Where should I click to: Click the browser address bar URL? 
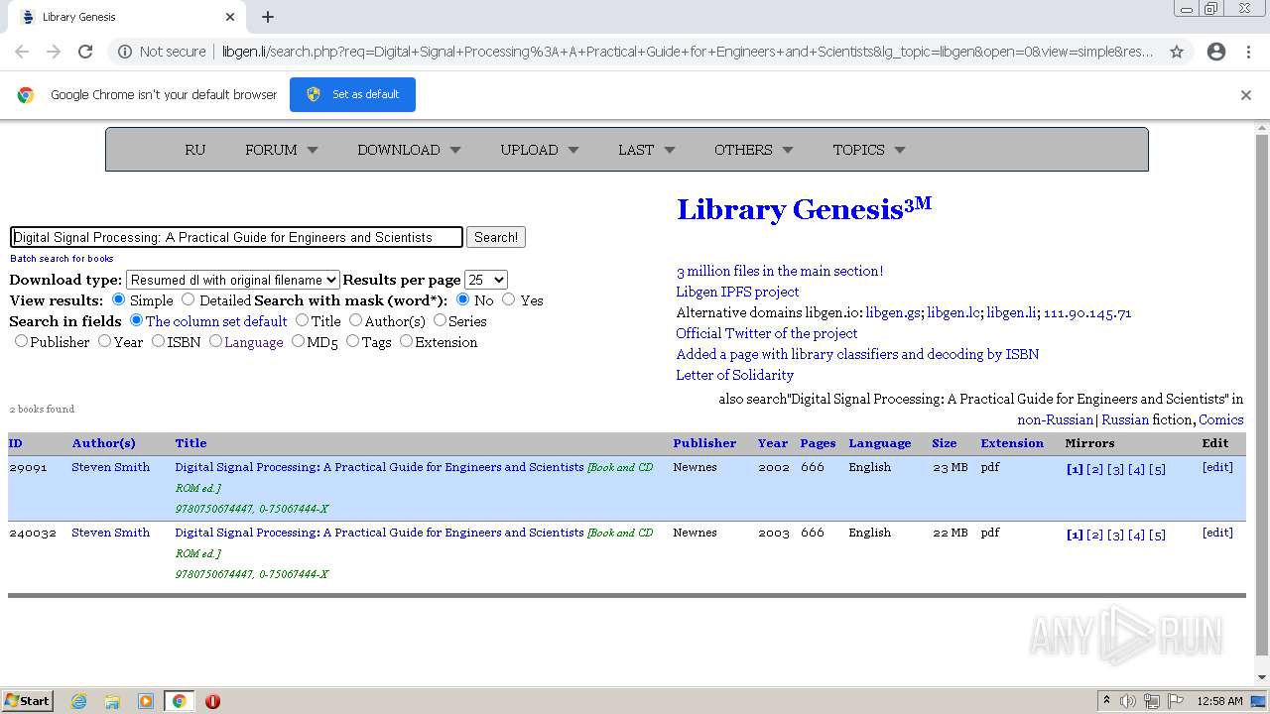(687, 52)
